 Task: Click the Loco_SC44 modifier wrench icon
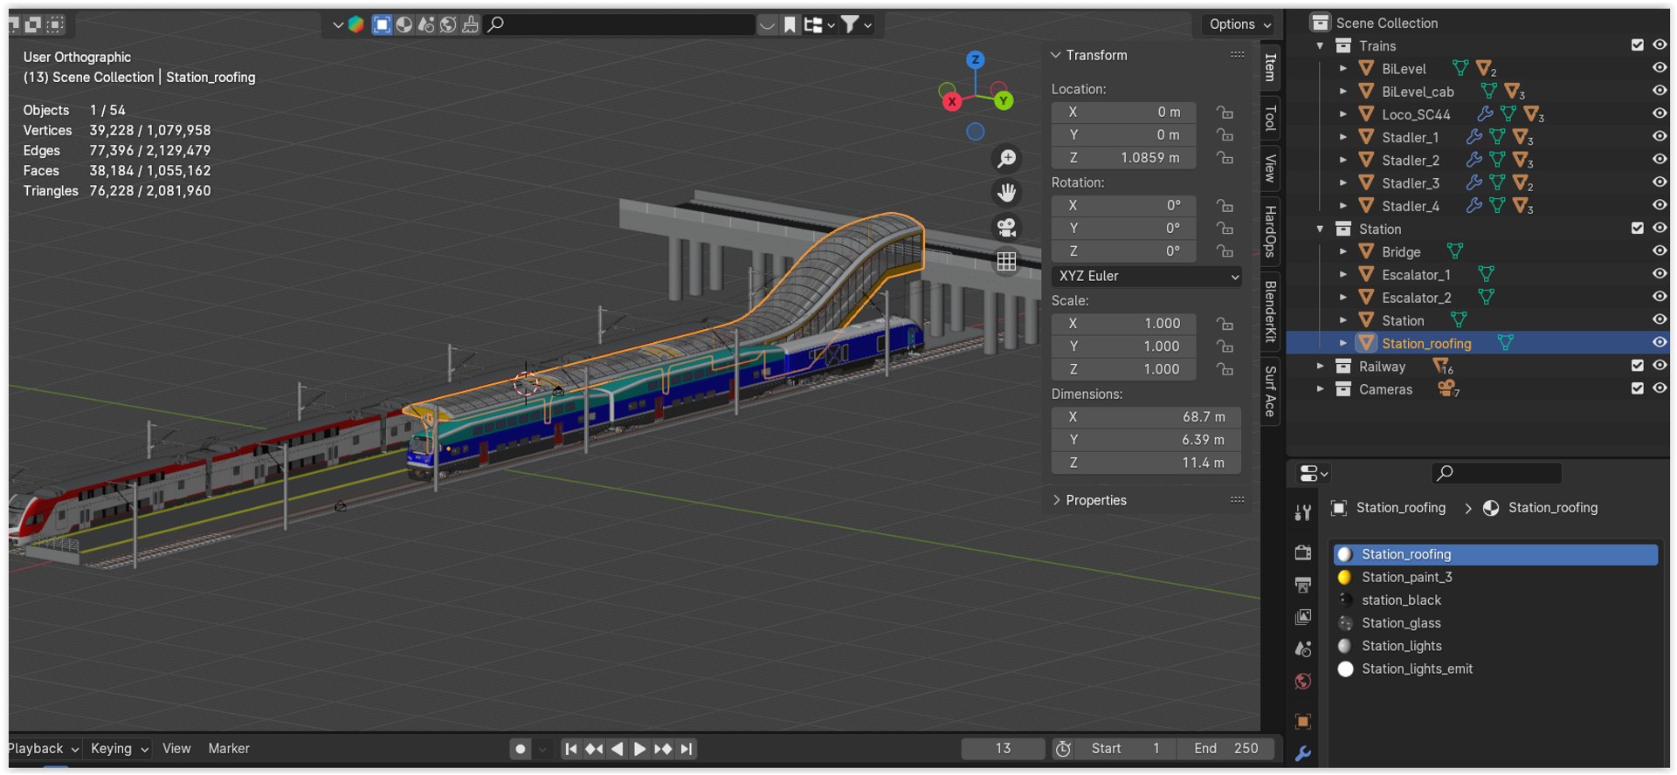pyautogui.click(x=1485, y=113)
